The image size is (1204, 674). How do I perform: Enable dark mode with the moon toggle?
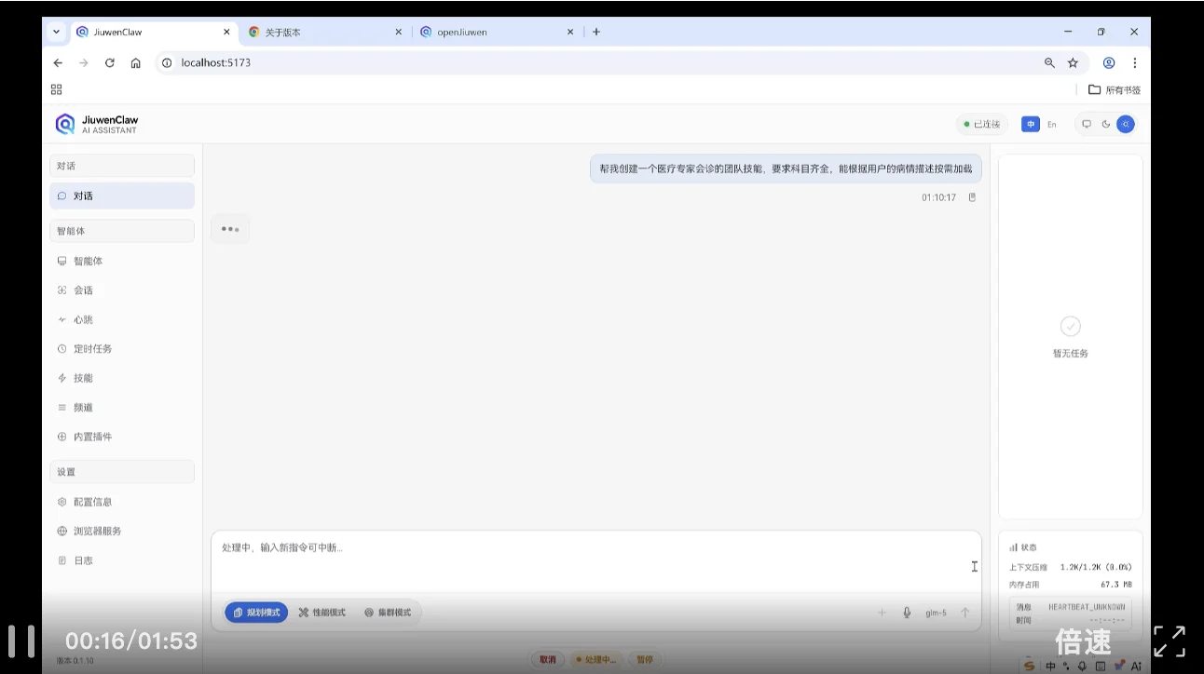click(x=1106, y=123)
